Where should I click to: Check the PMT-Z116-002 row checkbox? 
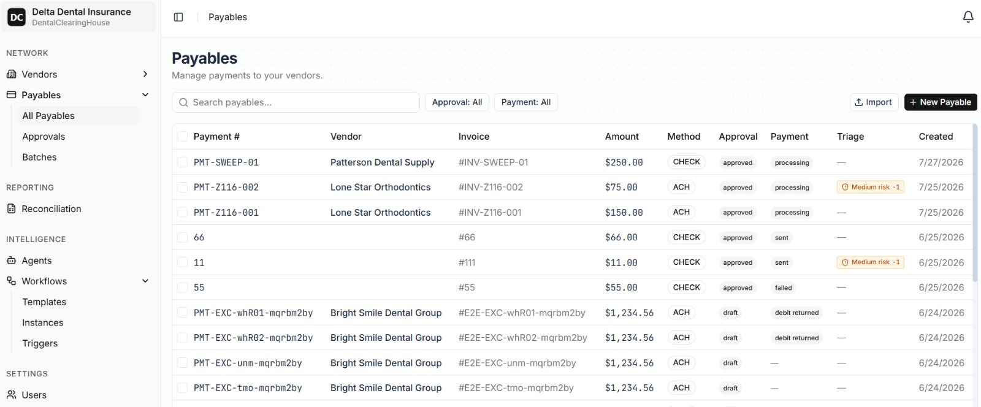point(182,188)
